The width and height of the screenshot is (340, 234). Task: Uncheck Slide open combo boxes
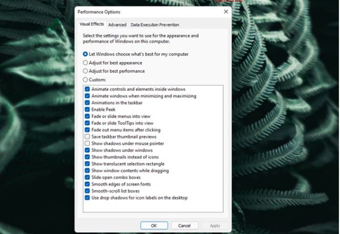click(x=87, y=177)
